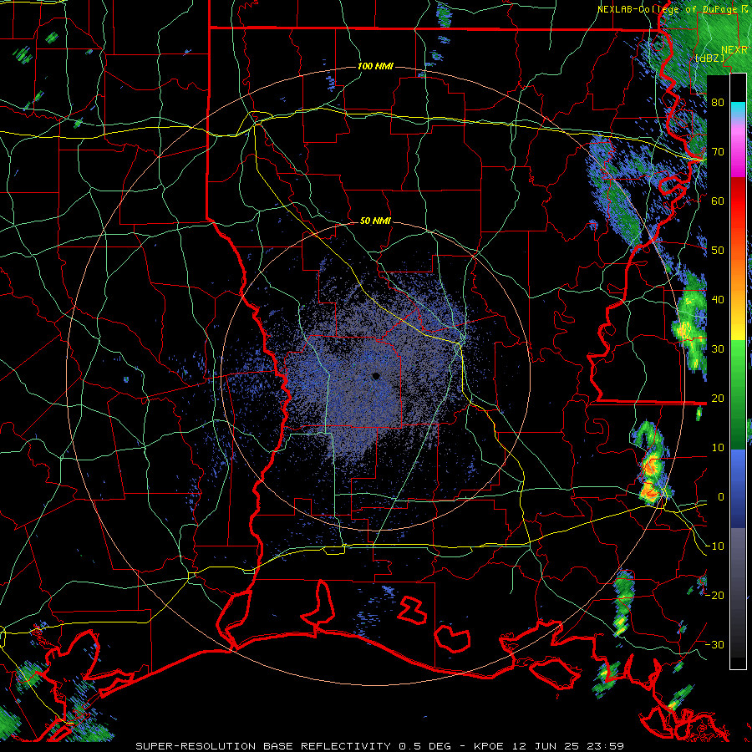Click the 80 value on the dBZ scale
The width and height of the screenshot is (752, 752).
click(718, 103)
